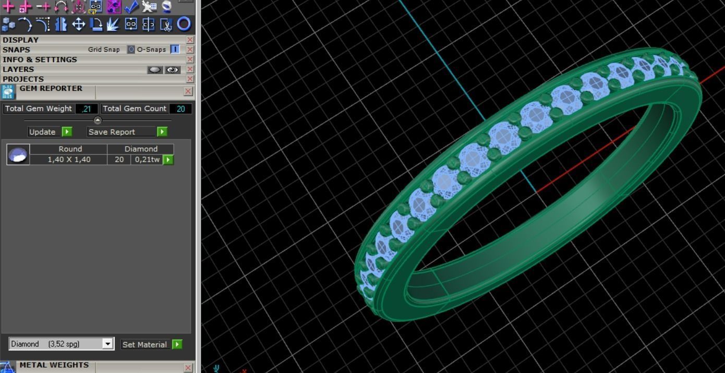
Task: Close the LAYERS panel
Action: [x=190, y=69]
